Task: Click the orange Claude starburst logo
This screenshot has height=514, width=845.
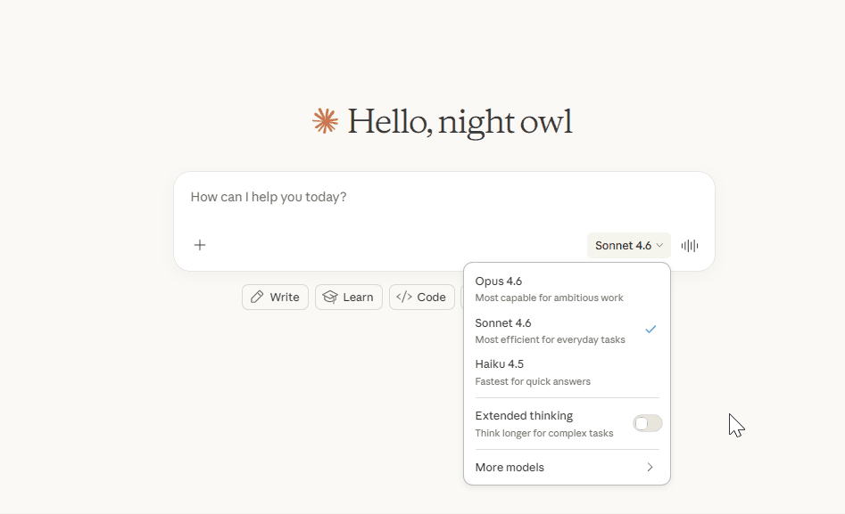Action: (x=326, y=120)
